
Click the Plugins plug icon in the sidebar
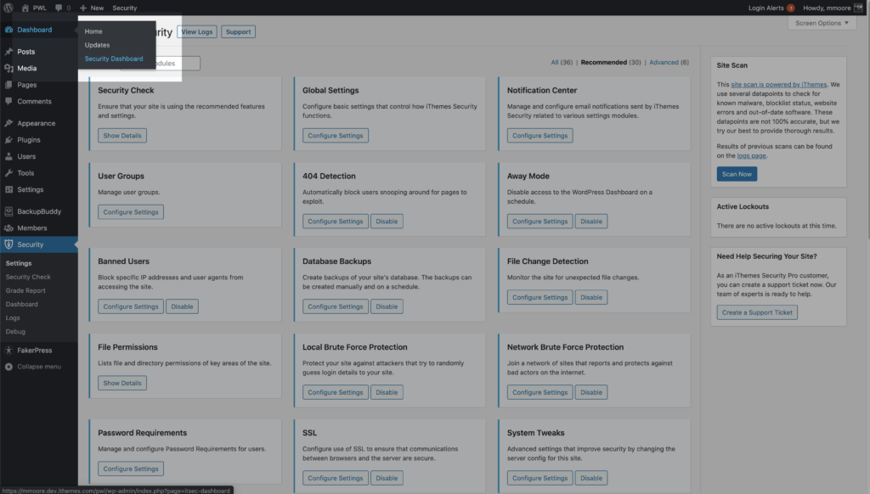pyautogui.click(x=8, y=140)
